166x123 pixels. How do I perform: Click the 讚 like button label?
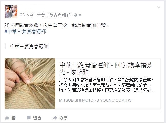[x=13, y=118]
